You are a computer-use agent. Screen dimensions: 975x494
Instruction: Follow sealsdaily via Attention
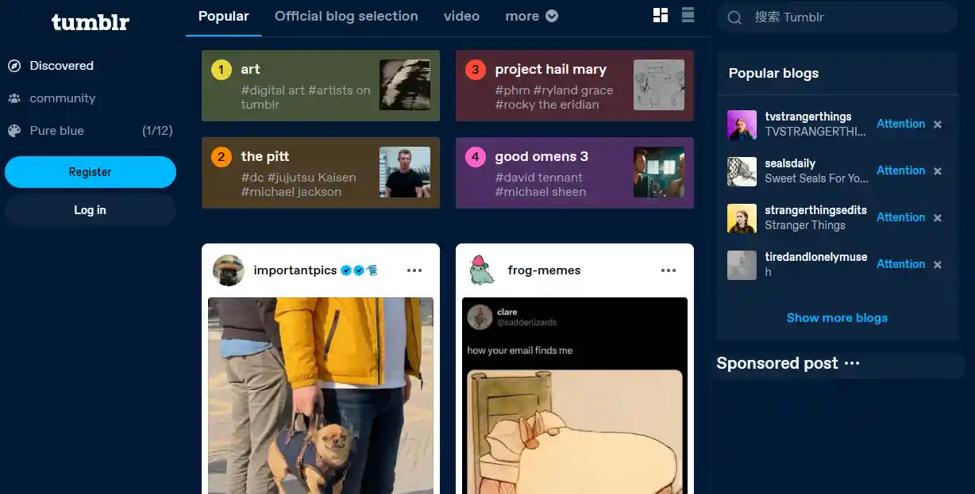point(900,170)
